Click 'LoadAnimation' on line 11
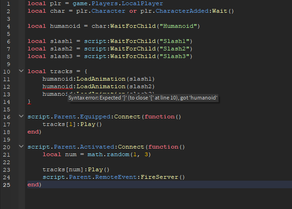This screenshot has height=209, width=292. tap(101, 79)
